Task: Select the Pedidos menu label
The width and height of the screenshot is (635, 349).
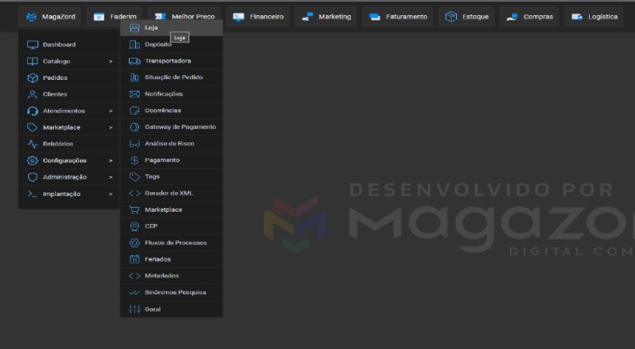Action: [55, 78]
